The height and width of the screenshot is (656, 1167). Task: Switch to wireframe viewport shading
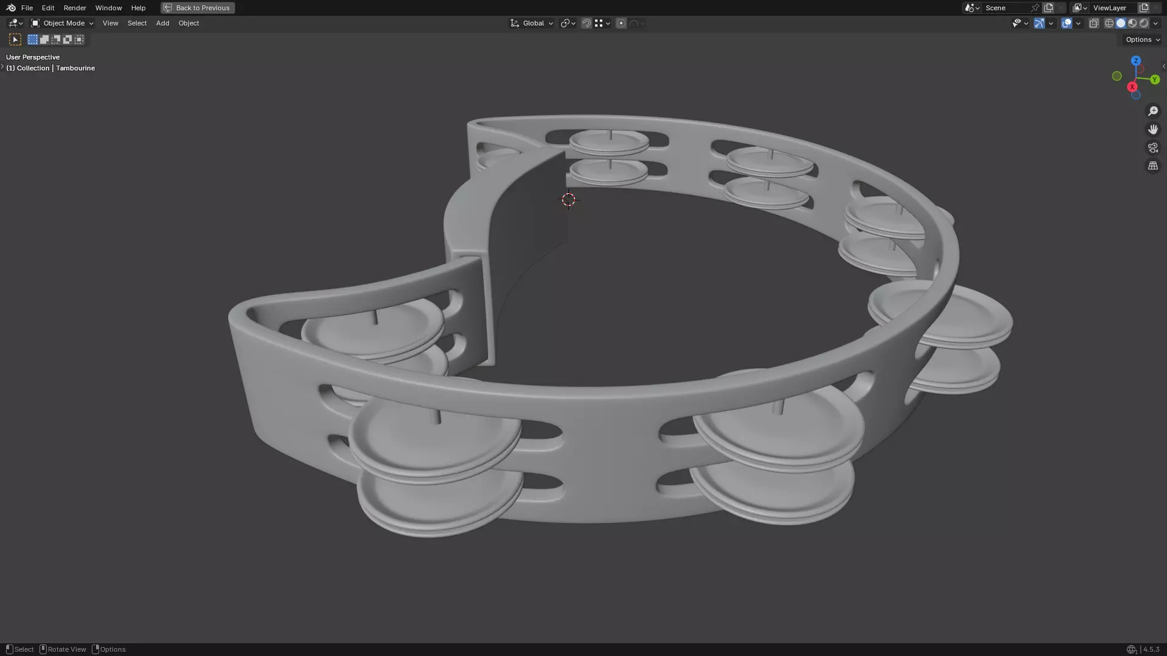(x=1109, y=23)
